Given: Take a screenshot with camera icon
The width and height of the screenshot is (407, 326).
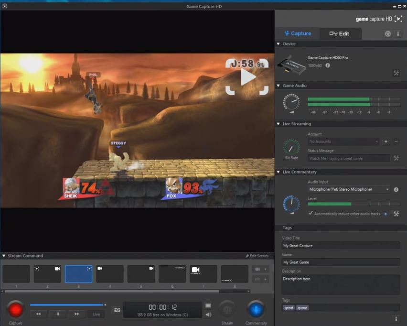Looking at the screenshot, I should tap(117, 310).
